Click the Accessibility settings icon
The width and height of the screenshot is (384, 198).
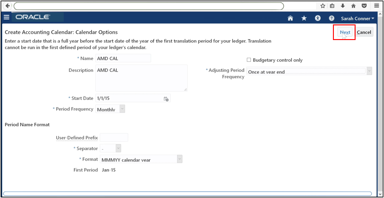[x=317, y=18]
